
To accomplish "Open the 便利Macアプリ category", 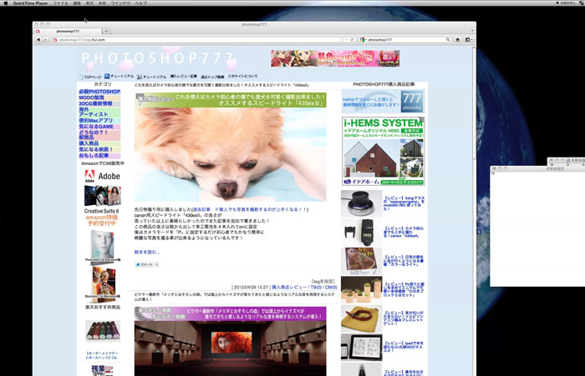I will pos(99,120).
